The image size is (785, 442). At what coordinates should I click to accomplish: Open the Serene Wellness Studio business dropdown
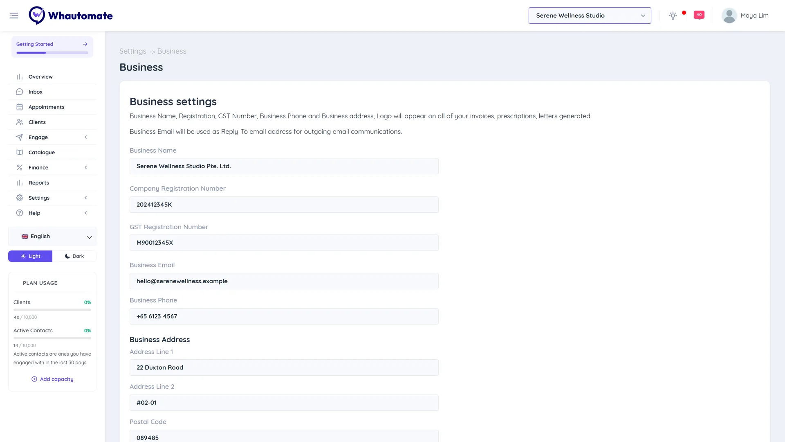(590, 16)
